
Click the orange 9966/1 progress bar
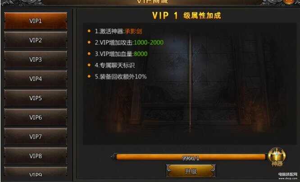pos(191,157)
